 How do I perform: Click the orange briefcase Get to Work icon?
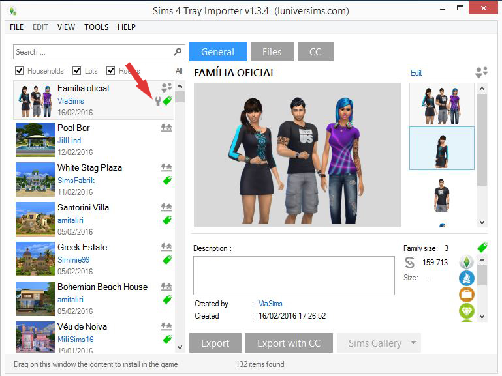467,295
